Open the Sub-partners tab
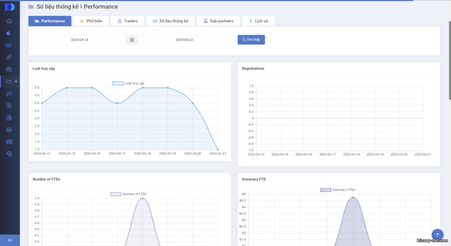The height and width of the screenshot is (246, 451). coord(218,21)
